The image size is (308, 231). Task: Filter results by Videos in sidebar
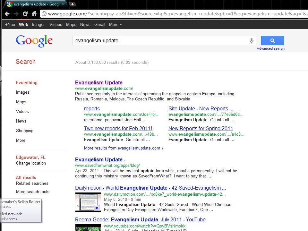pos(22,112)
